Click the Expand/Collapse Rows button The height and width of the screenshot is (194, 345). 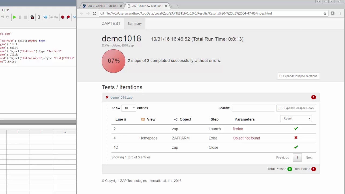296,108
